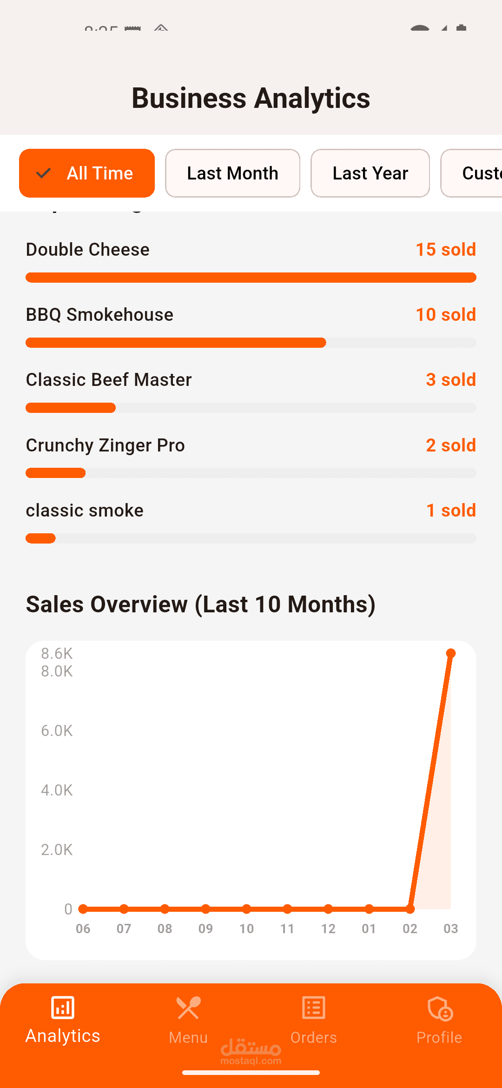Tap the home gesture bar at bottom

point(251,1073)
